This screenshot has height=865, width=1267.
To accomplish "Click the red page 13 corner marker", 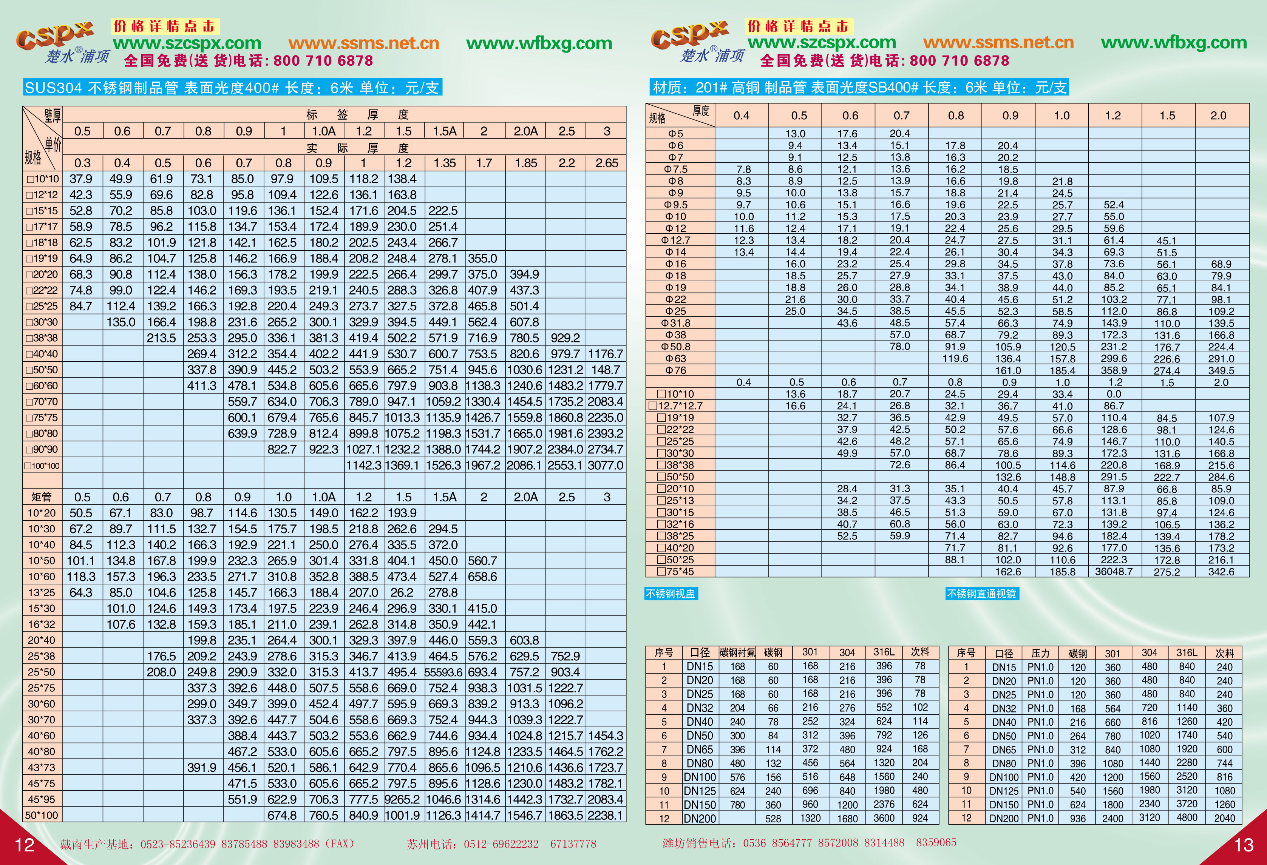I will 1244,844.
